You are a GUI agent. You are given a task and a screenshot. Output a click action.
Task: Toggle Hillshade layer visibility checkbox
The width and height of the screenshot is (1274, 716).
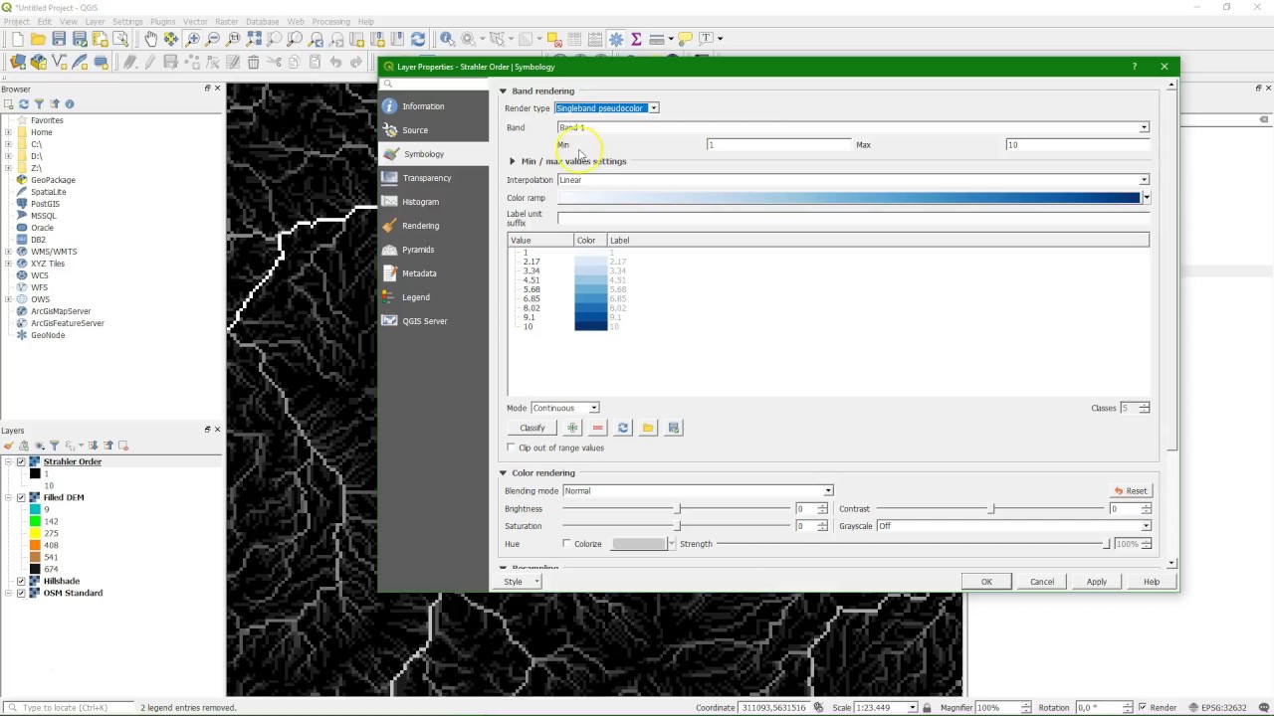[x=21, y=581]
